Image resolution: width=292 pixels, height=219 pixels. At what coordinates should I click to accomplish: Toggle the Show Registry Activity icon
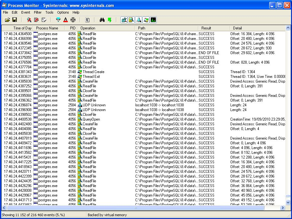pos(124,20)
